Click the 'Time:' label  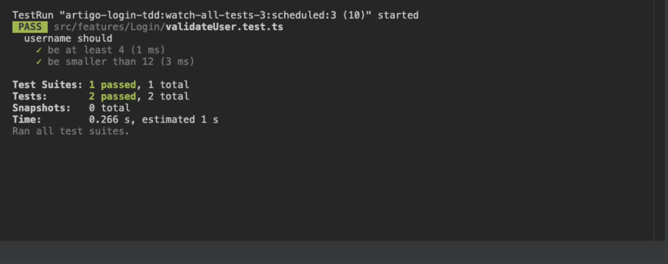(27, 120)
